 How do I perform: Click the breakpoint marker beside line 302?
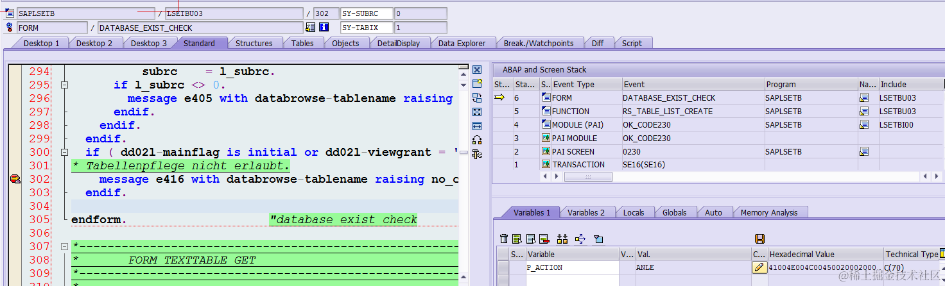click(15, 180)
